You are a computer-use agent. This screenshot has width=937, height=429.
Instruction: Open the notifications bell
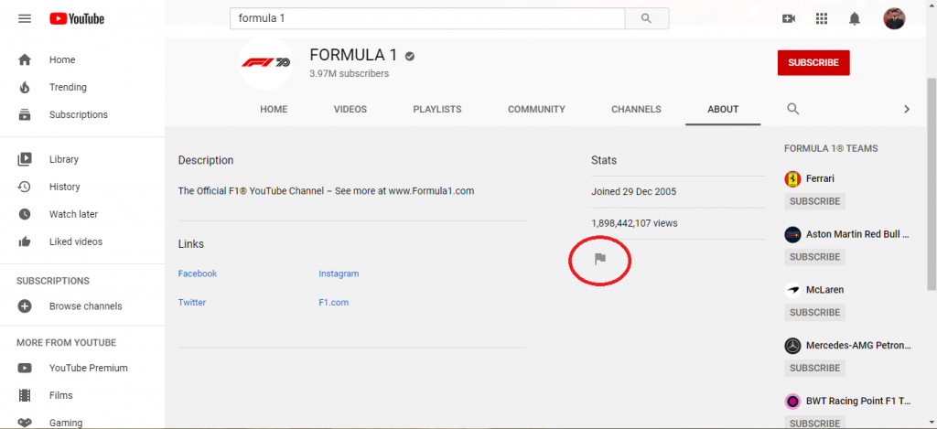click(855, 18)
